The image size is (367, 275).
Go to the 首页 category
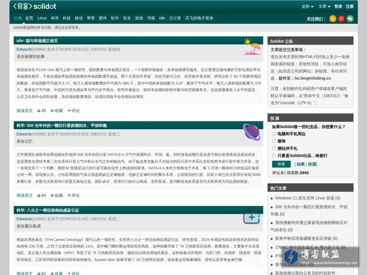click(29, 18)
